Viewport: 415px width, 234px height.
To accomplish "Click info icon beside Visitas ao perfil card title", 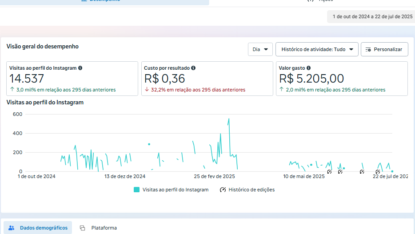I will 80,68.
